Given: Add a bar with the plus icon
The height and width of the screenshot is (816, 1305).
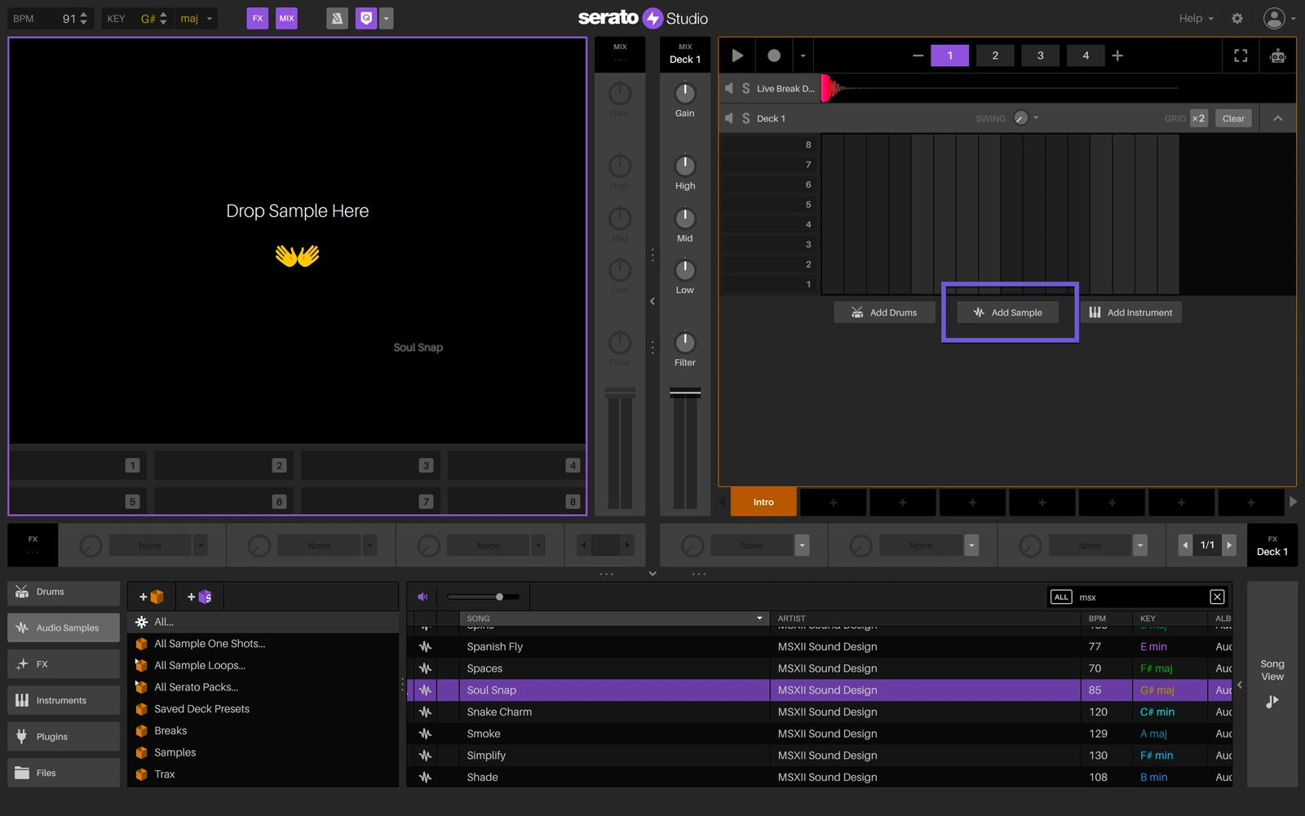Looking at the screenshot, I should pyautogui.click(x=1117, y=55).
